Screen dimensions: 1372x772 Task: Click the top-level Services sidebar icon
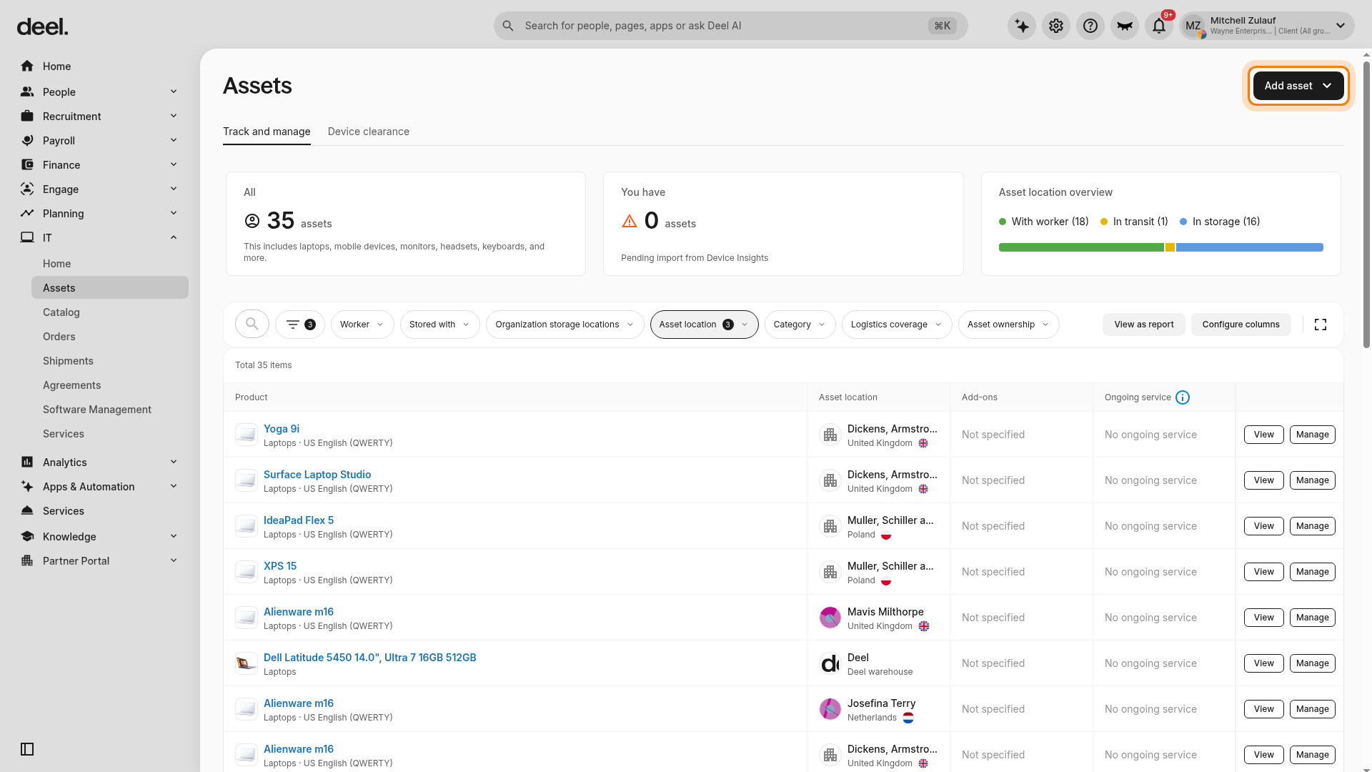[x=27, y=510]
